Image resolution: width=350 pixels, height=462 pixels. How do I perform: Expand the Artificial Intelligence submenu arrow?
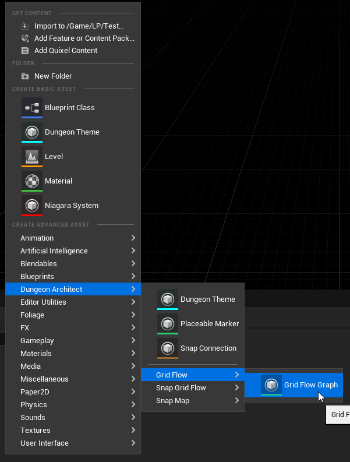pyautogui.click(x=133, y=251)
